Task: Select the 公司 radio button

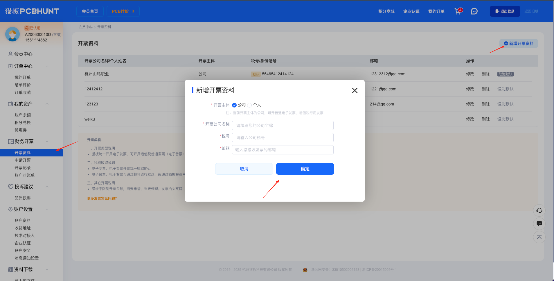Action: pyautogui.click(x=234, y=105)
